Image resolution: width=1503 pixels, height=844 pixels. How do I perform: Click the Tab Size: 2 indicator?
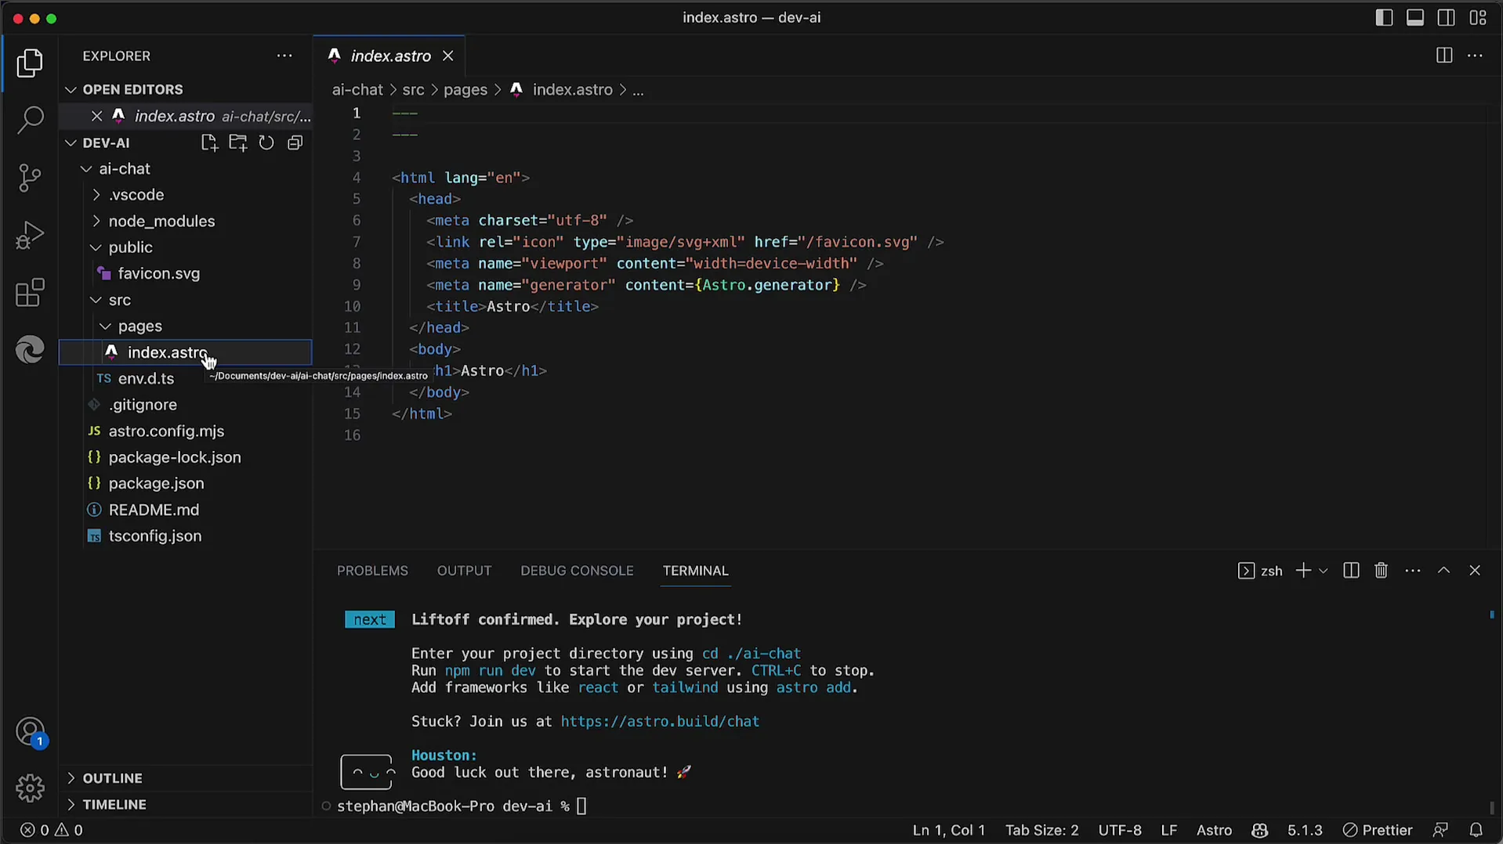[1041, 830]
